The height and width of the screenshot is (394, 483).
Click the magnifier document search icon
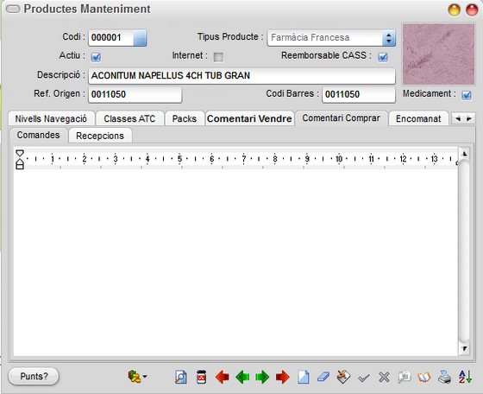click(181, 377)
